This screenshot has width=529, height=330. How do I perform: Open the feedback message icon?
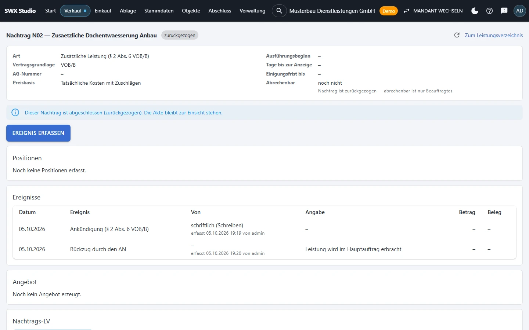tap(504, 11)
